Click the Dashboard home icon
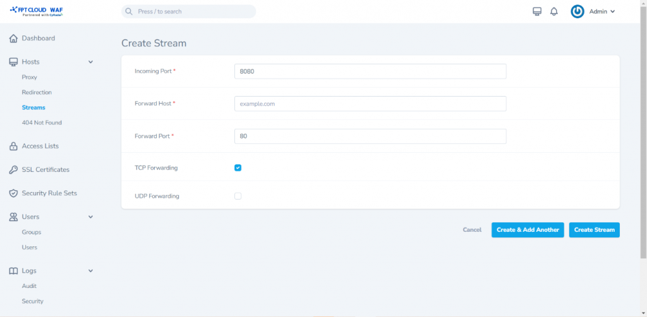647x317 pixels. click(13, 39)
